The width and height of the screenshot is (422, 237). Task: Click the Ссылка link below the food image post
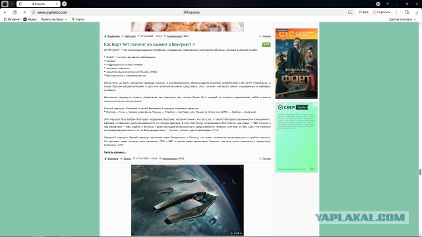click(x=266, y=36)
